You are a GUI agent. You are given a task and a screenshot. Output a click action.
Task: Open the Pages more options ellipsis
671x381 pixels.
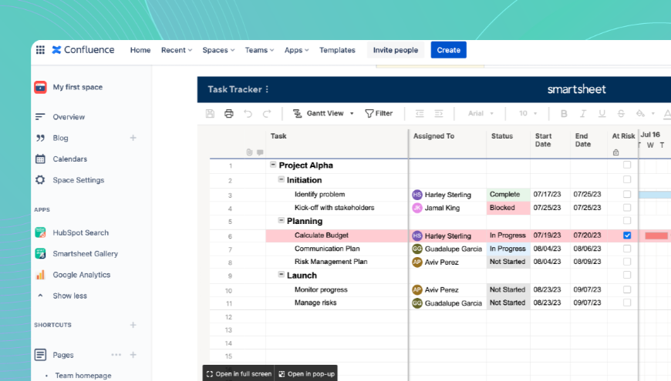[x=116, y=355]
